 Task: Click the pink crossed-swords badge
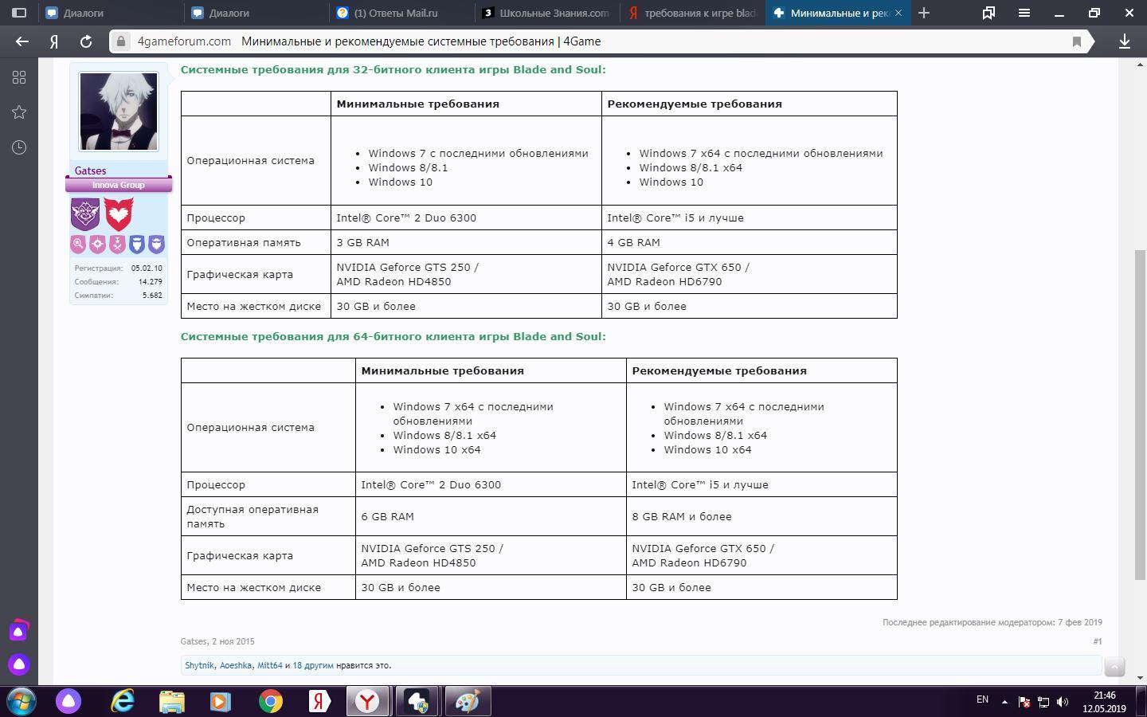tap(117, 244)
